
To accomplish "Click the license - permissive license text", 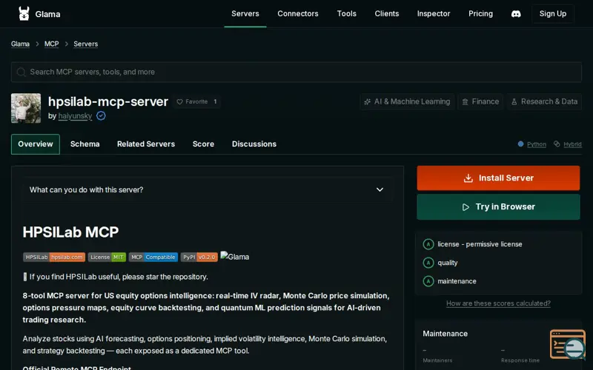I will [x=480, y=244].
